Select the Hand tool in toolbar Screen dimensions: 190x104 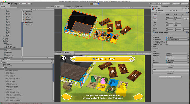pyautogui.click(x=2, y=4)
